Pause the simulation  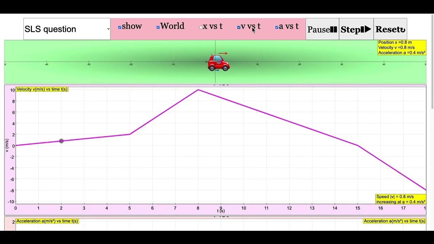point(322,29)
